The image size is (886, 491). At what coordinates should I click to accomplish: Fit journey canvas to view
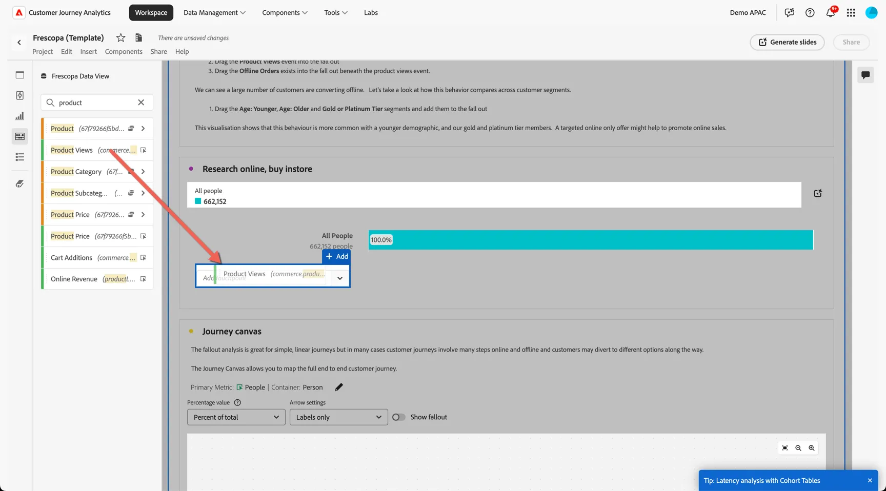click(785, 448)
